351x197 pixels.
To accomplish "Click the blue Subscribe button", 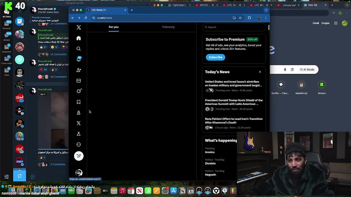I will [216, 57].
